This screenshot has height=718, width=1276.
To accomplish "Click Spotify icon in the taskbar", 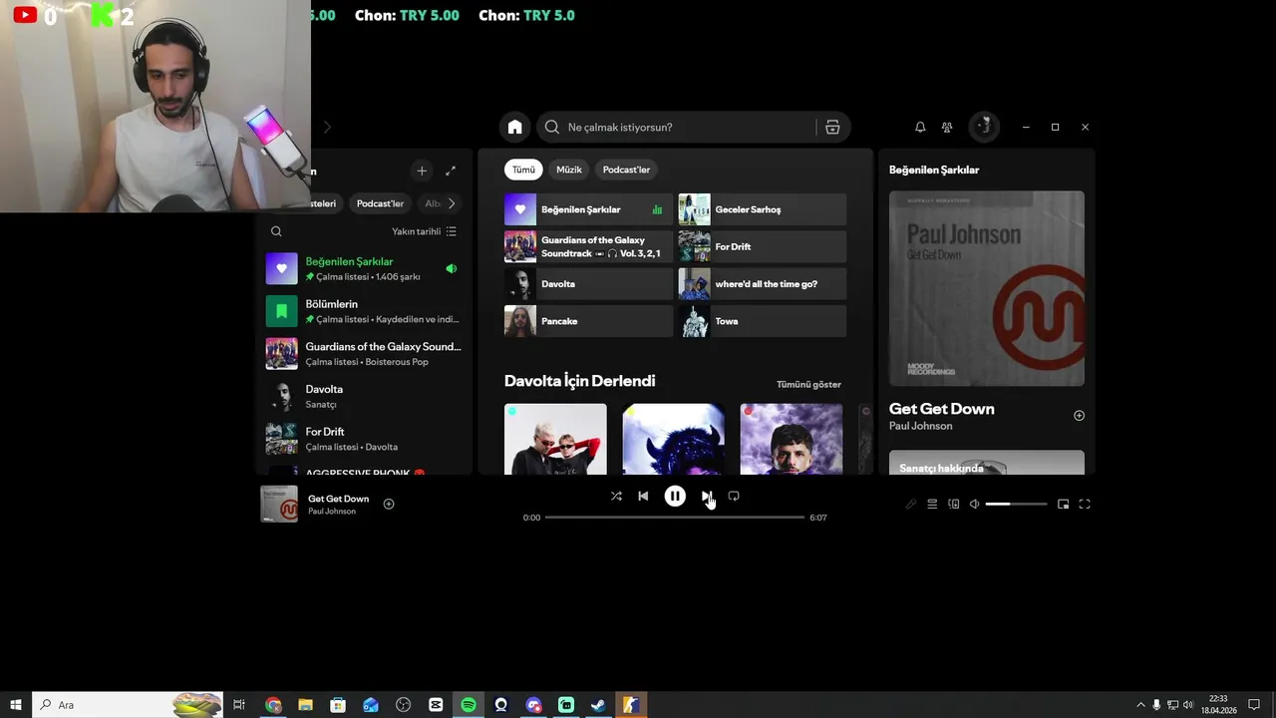I will coord(469,705).
